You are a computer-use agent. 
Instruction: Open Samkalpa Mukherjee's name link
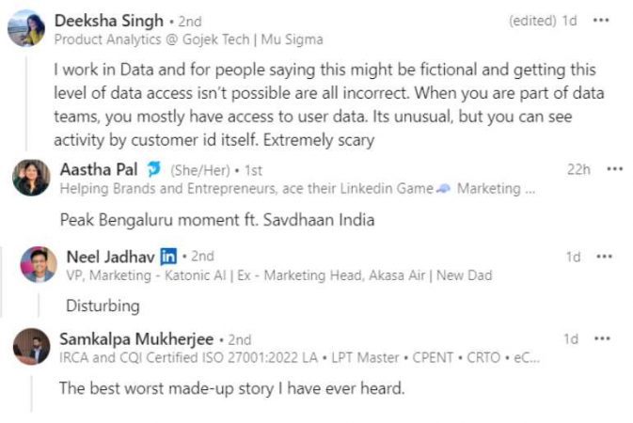pyautogui.click(x=135, y=338)
